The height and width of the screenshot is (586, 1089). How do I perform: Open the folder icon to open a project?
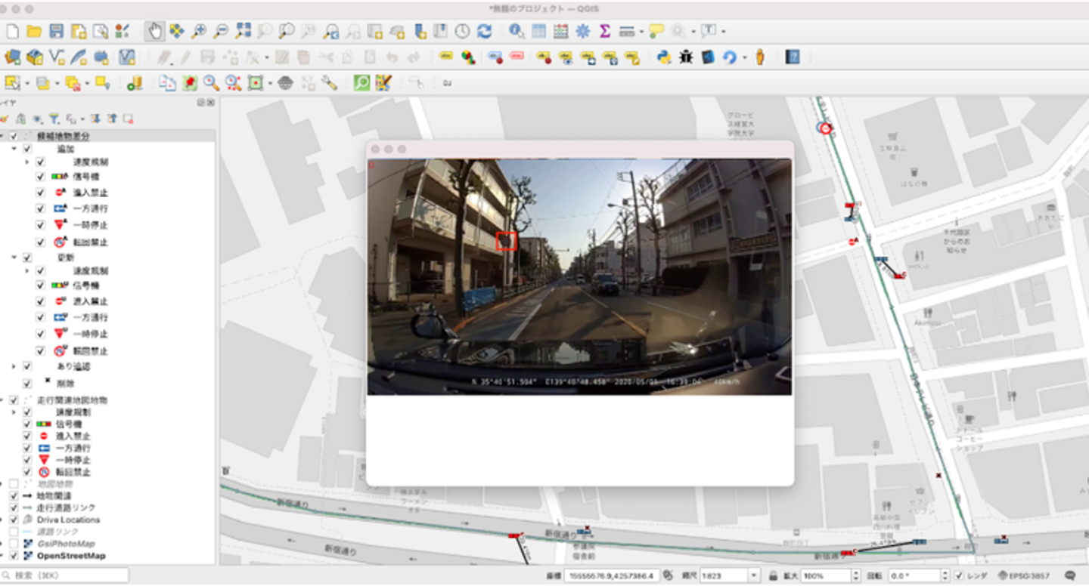point(34,31)
